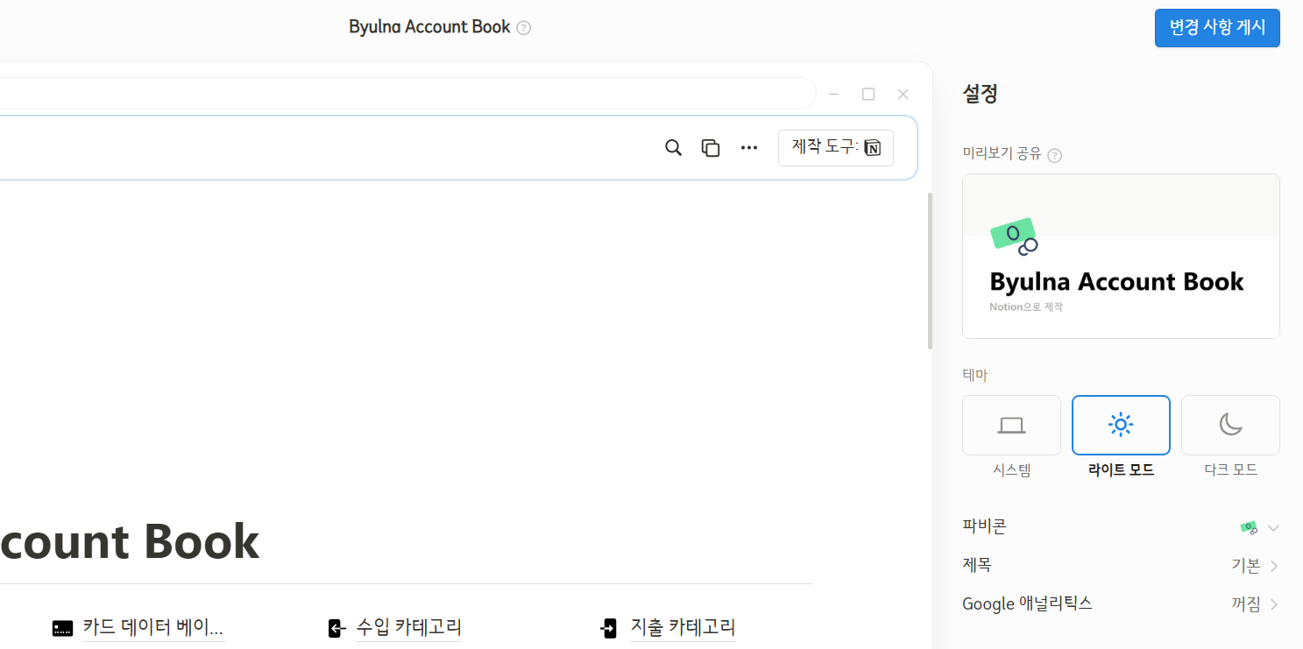
Task: Click card icon beside 카드 데이터 베이
Action: [x=62, y=628]
